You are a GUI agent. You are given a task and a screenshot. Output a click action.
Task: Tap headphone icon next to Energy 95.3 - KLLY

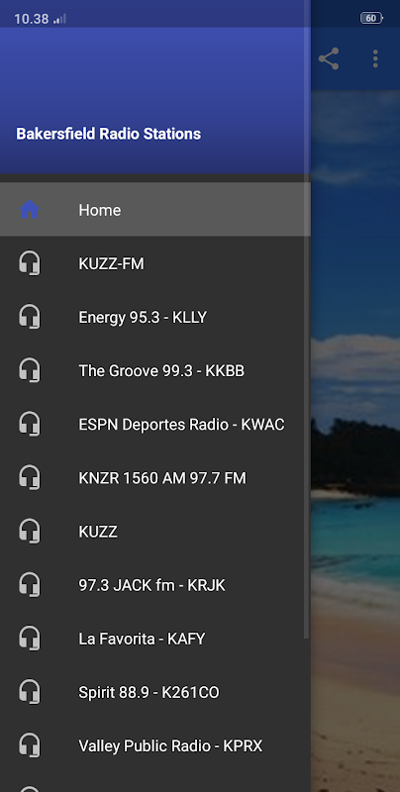[30, 317]
